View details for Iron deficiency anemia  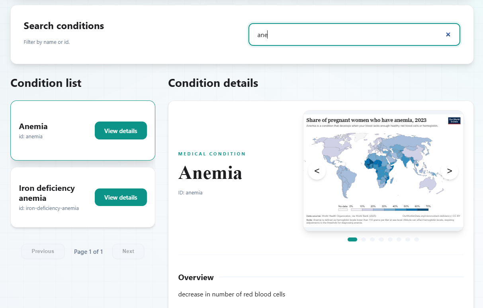point(121,197)
